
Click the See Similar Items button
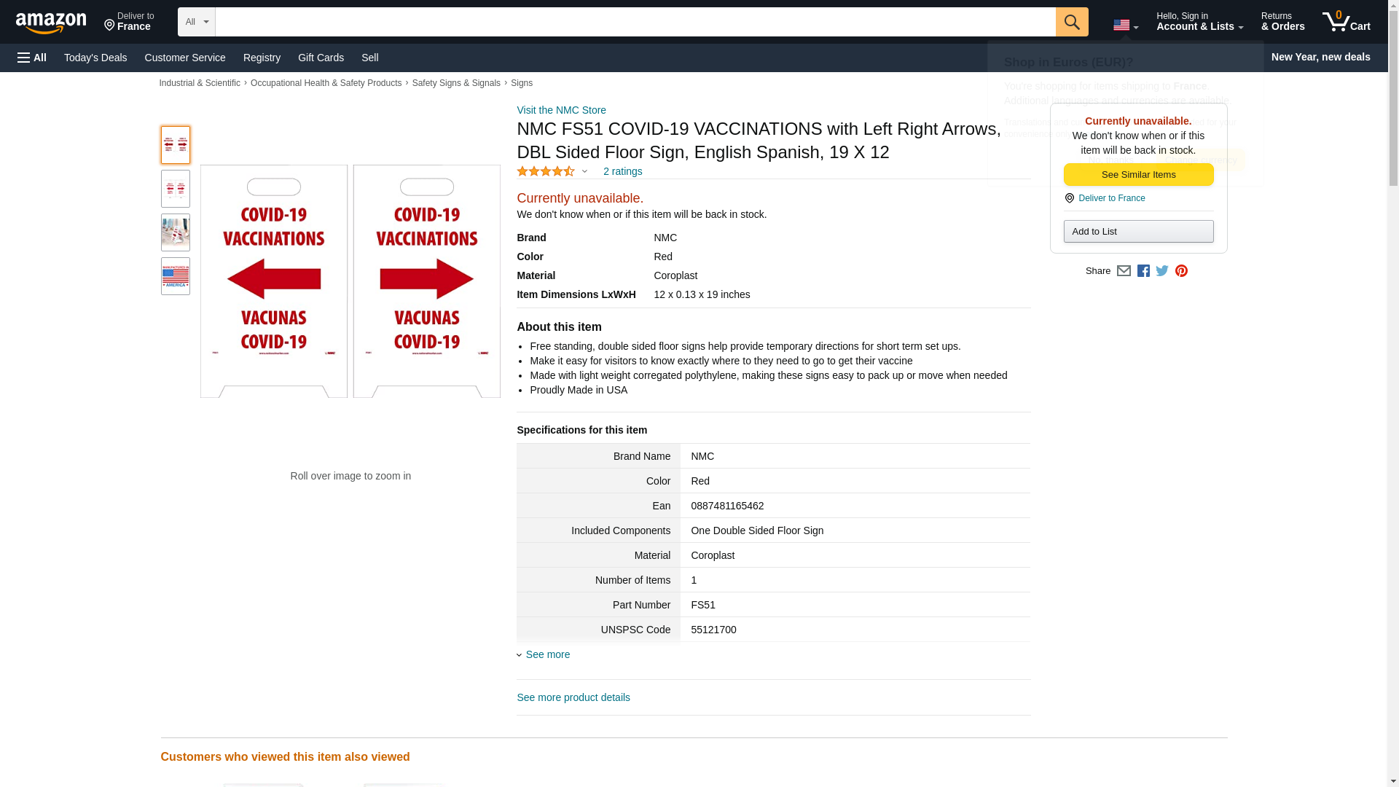[x=1138, y=175]
